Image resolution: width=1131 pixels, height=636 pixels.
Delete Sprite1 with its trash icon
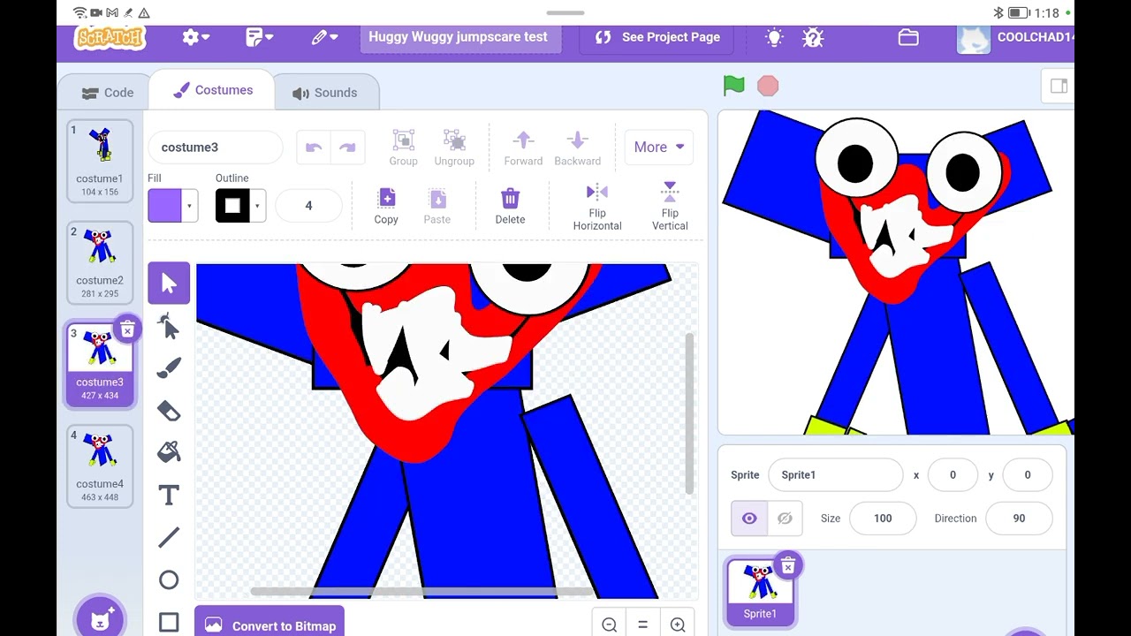pyautogui.click(x=788, y=565)
